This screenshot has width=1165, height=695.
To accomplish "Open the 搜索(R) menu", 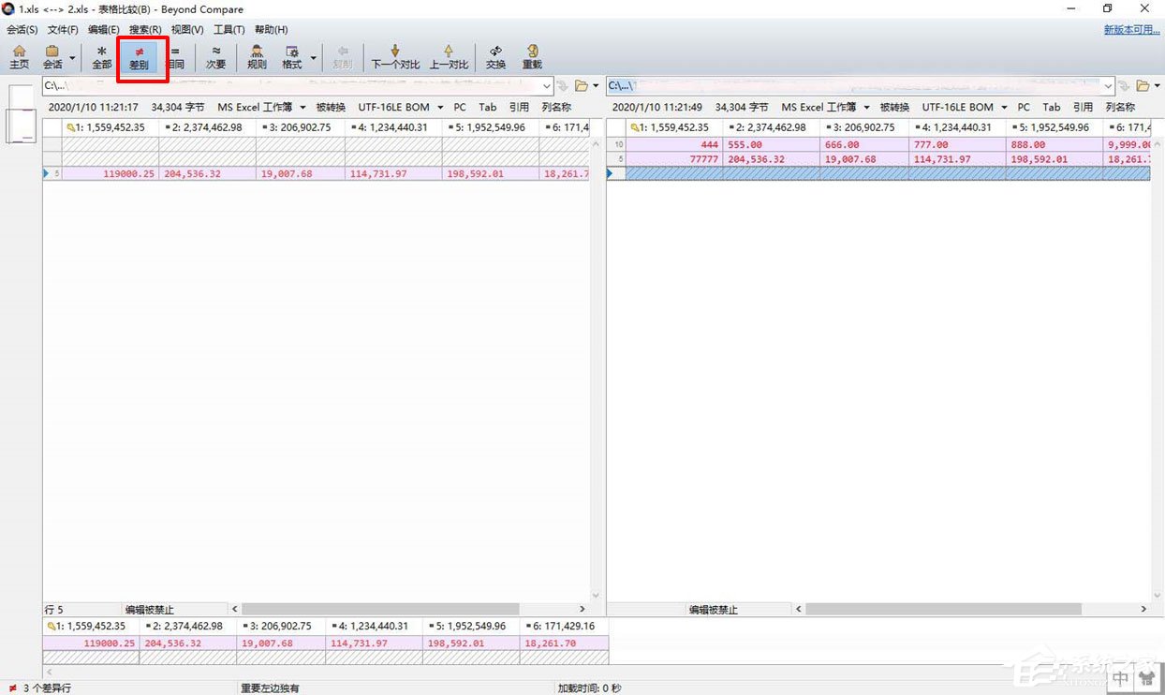I will point(144,30).
